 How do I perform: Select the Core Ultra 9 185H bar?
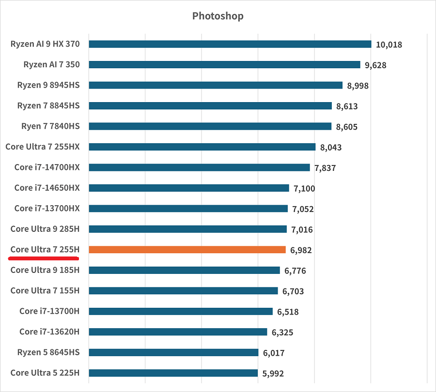tap(184, 270)
